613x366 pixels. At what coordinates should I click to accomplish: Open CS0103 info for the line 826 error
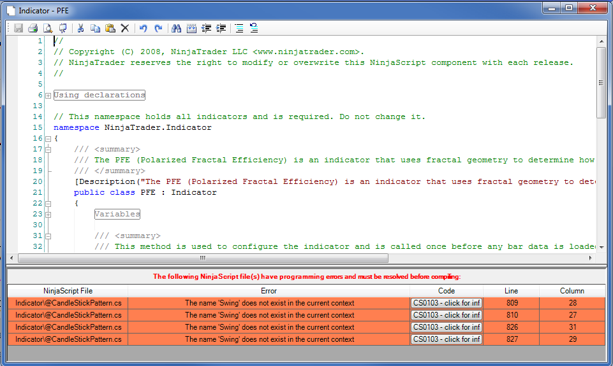[x=447, y=327]
